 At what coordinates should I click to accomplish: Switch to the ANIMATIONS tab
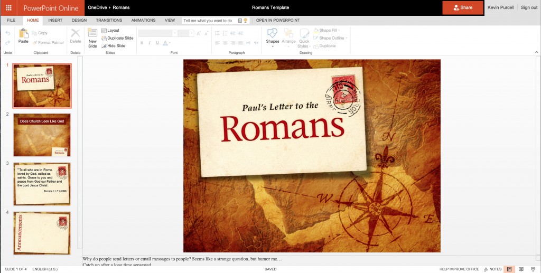tap(143, 21)
